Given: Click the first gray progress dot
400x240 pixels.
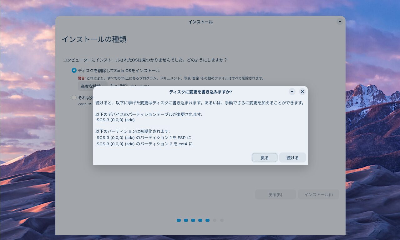Looking at the screenshot, I should tap(215, 220).
